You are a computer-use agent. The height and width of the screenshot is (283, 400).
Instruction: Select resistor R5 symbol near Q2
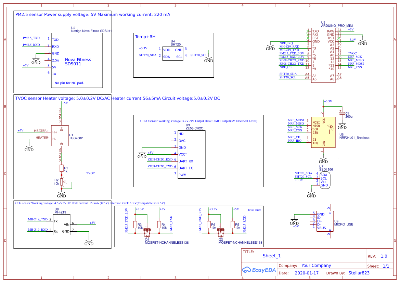click(233, 224)
